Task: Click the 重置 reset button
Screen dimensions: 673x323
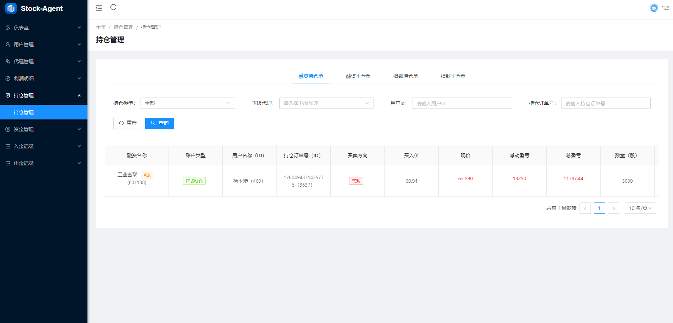Action: tap(128, 123)
